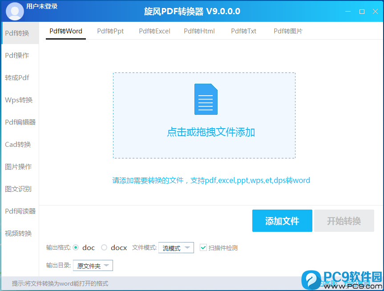Open the Pdf编辑器 sidebar section
This screenshot has width=384, height=291.
coord(20,122)
